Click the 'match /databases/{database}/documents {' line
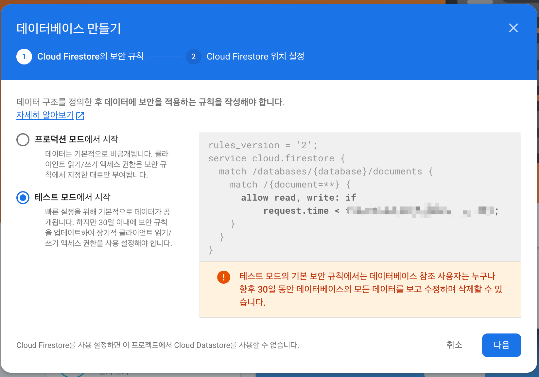 pos(326,171)
